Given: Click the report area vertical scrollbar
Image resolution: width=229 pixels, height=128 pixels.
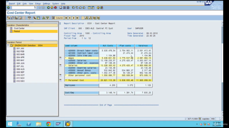Looking at the screenshot, I should coord(222,69).
